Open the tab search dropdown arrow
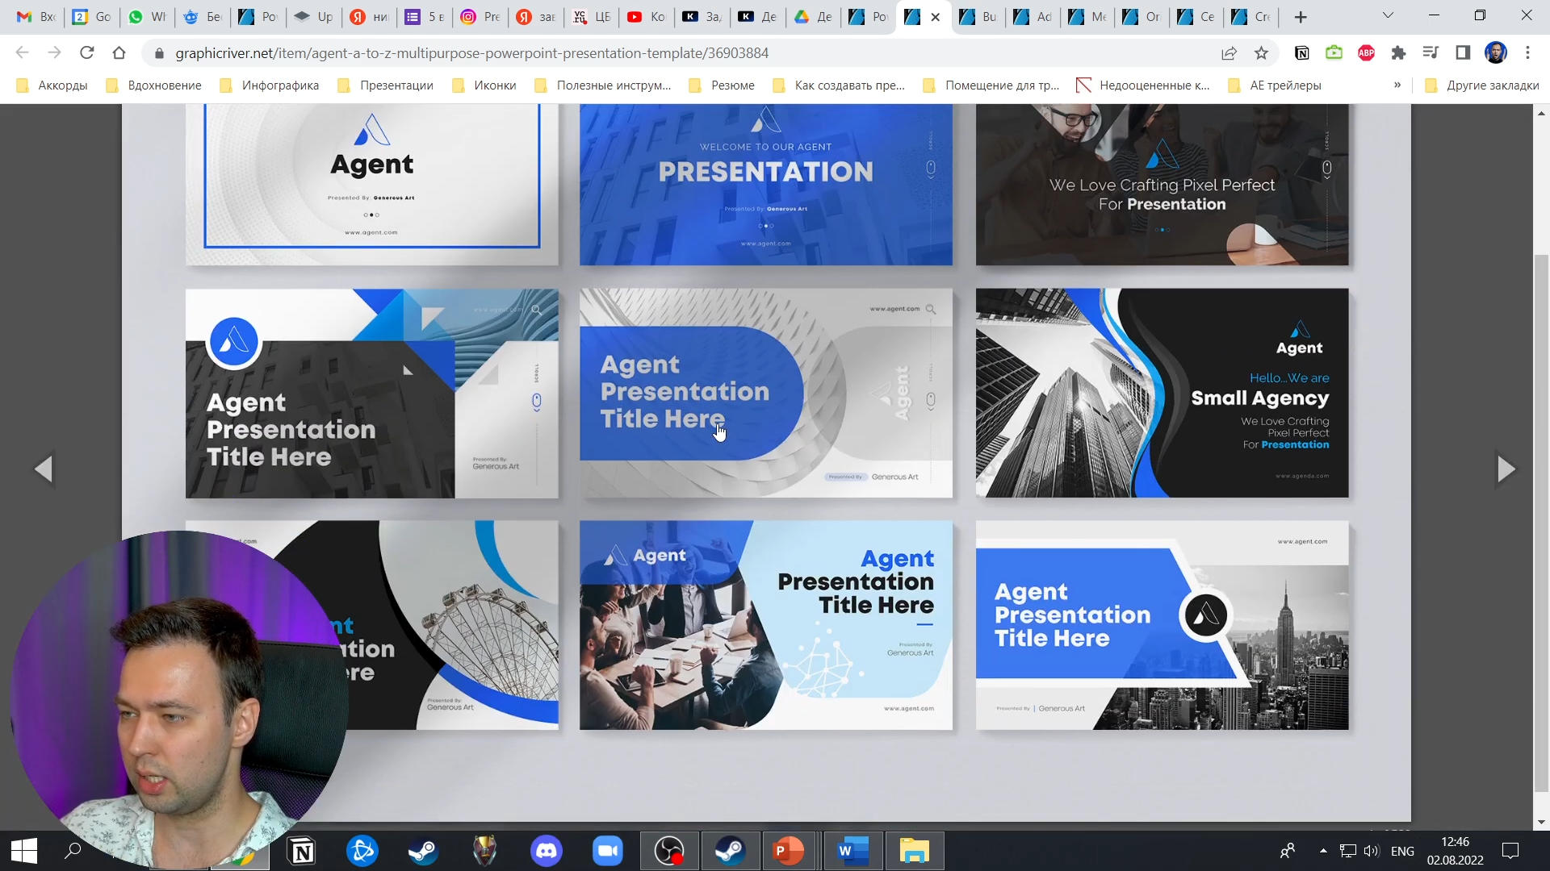This screenshot has height=871, width=1550. 1388,16
